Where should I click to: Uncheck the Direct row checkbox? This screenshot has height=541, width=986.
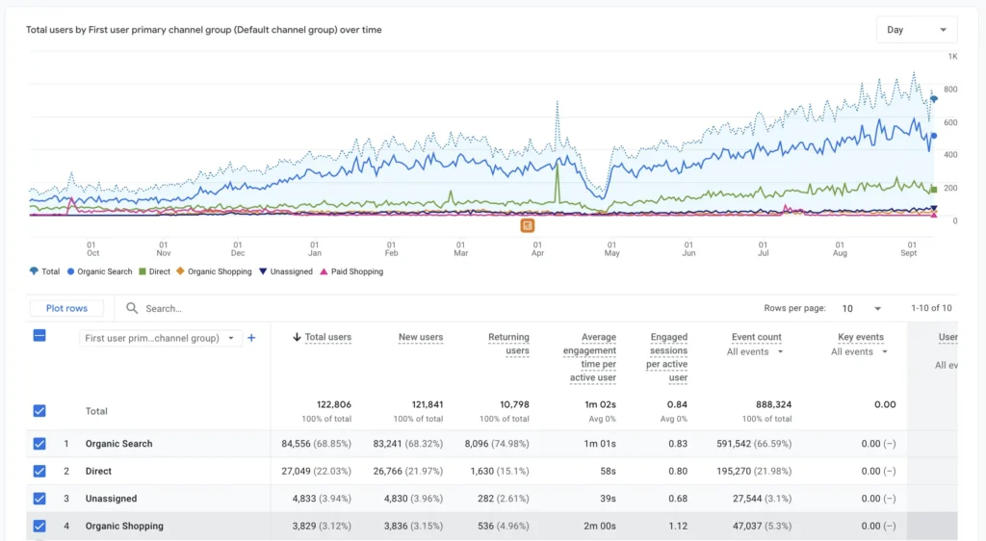tap(39, 472)
